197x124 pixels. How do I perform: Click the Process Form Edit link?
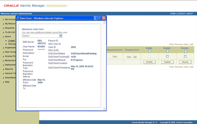[135, 57]
